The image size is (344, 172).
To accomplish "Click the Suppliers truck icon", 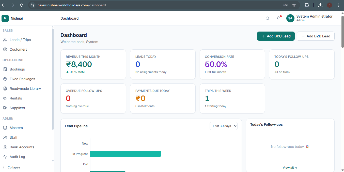I will (x=5, y=108).
